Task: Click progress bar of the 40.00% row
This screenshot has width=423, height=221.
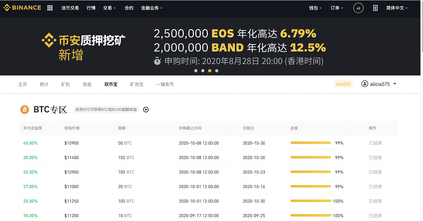Action: [x=311, y=143]
